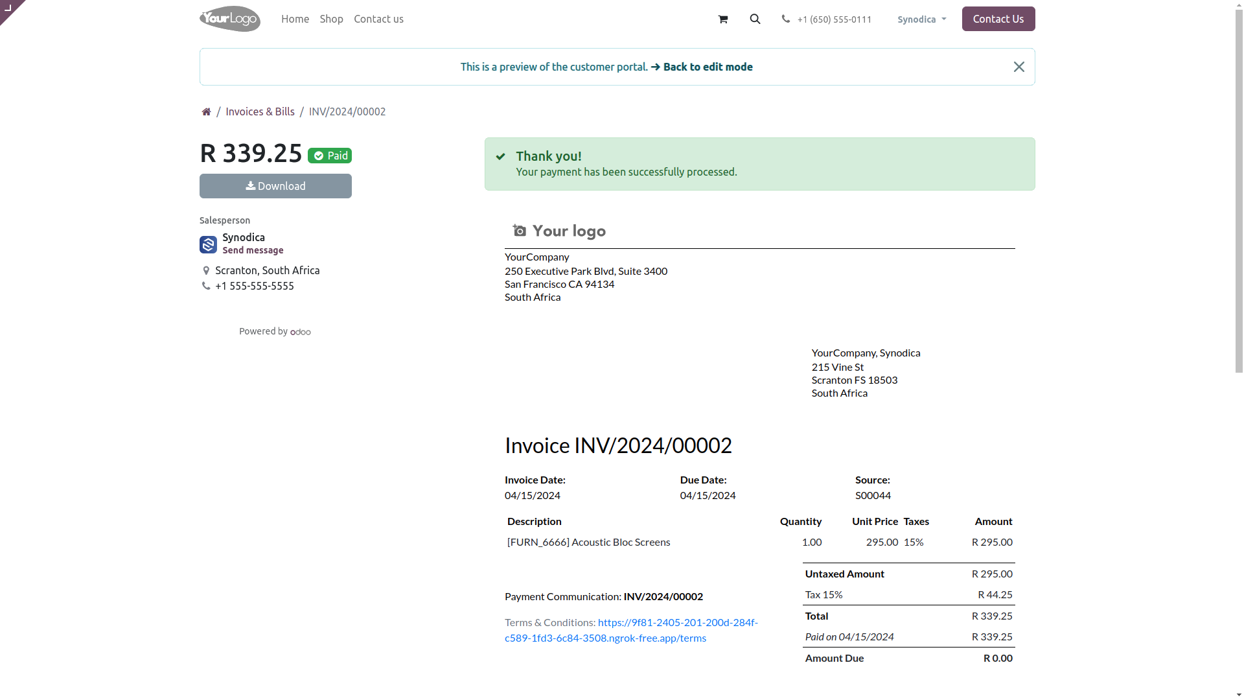Click header phone number +1 (650) 555-0111
This screenshot has width=1244, height=700.
coord(835,19)
